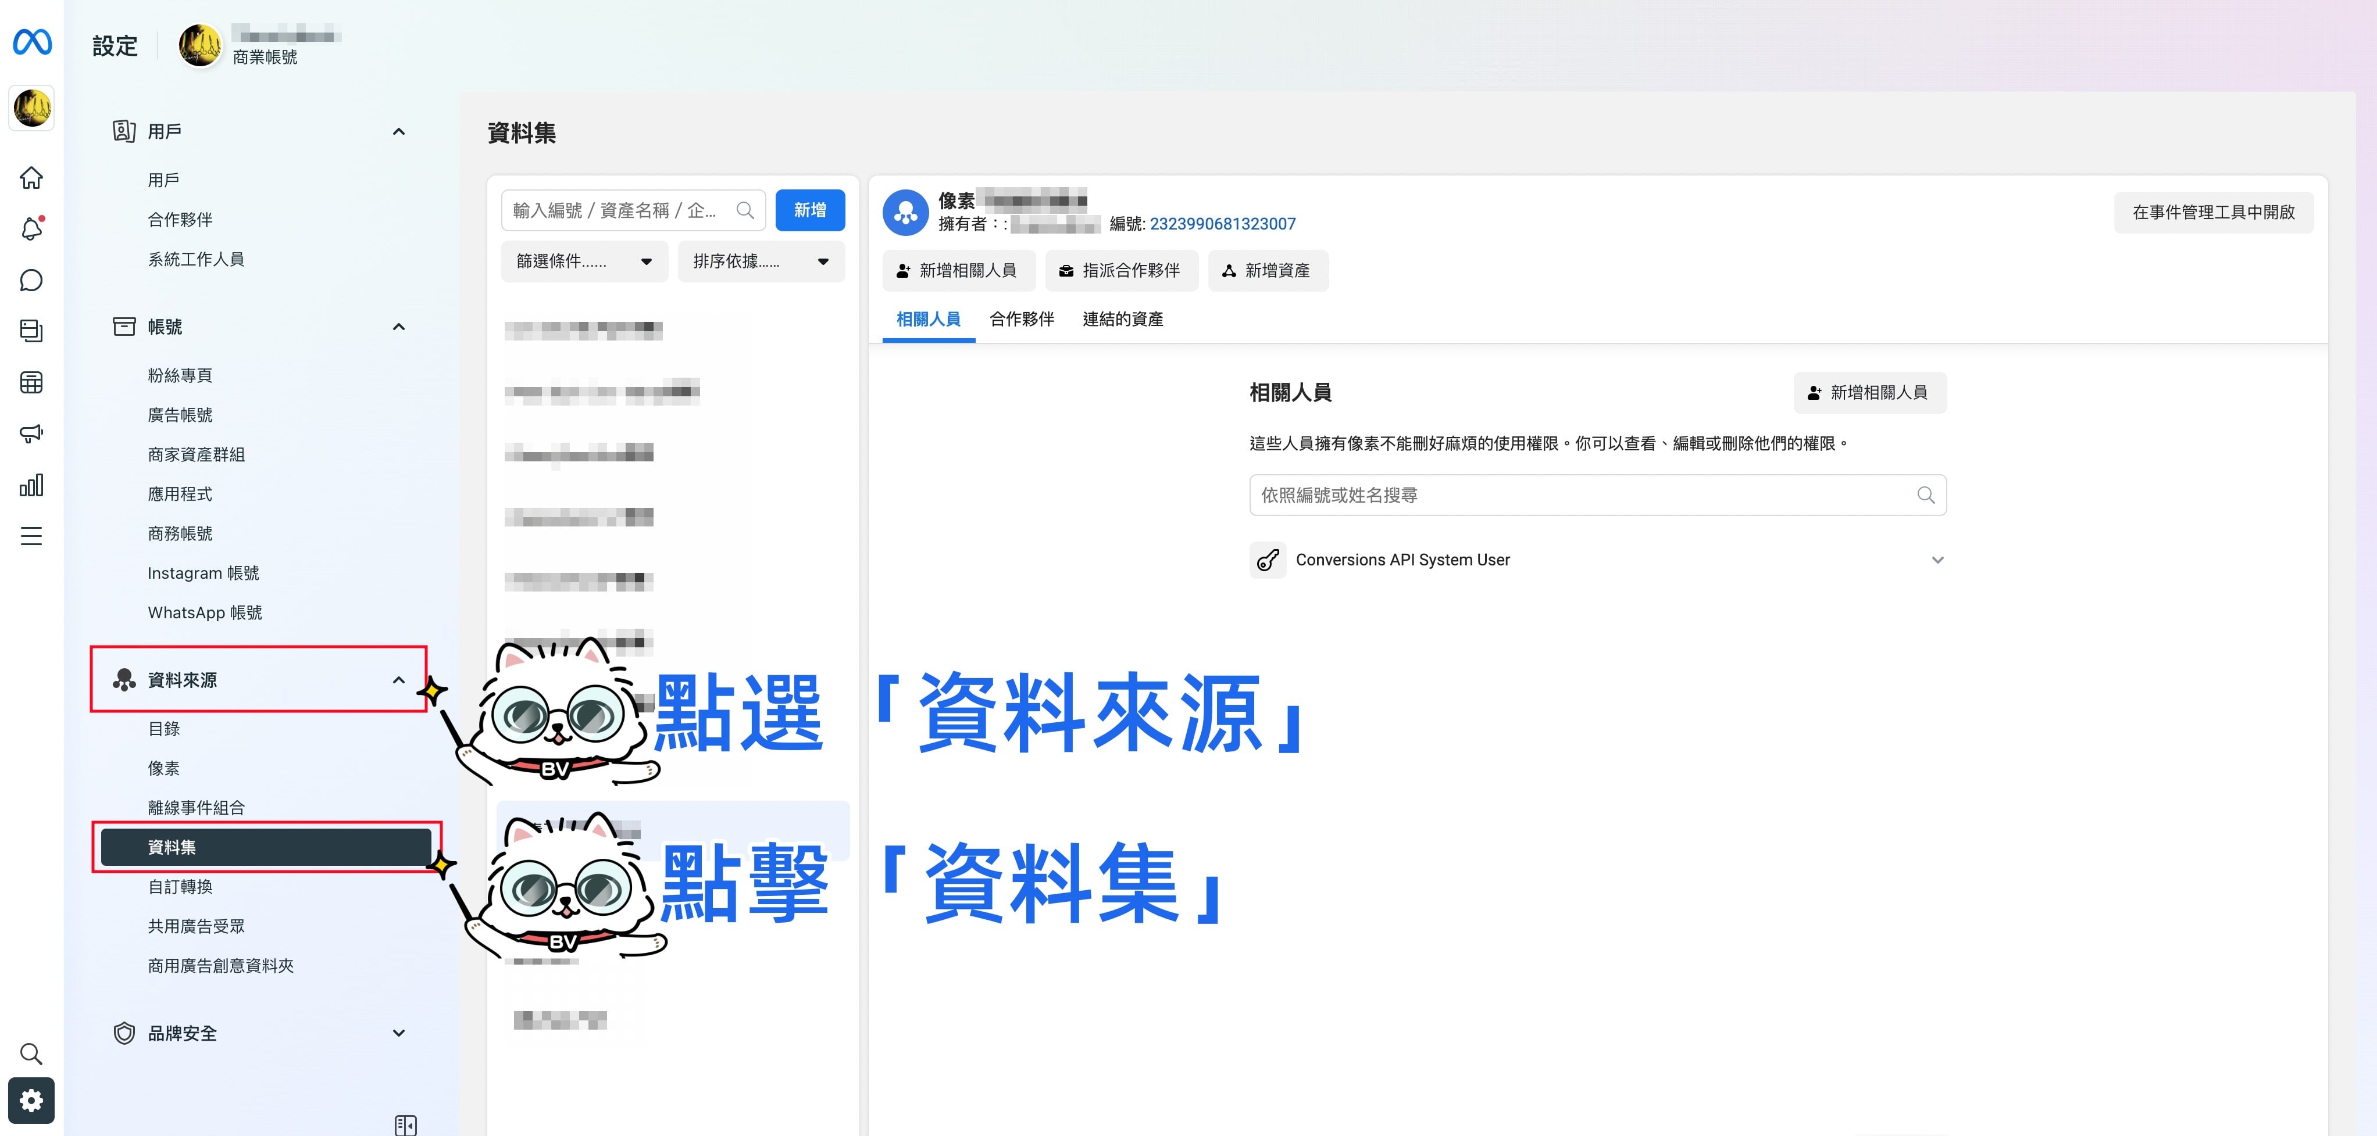The image size is (2377, 1136).
Task: Click the Meta logo icon
Action: (31, 41)
